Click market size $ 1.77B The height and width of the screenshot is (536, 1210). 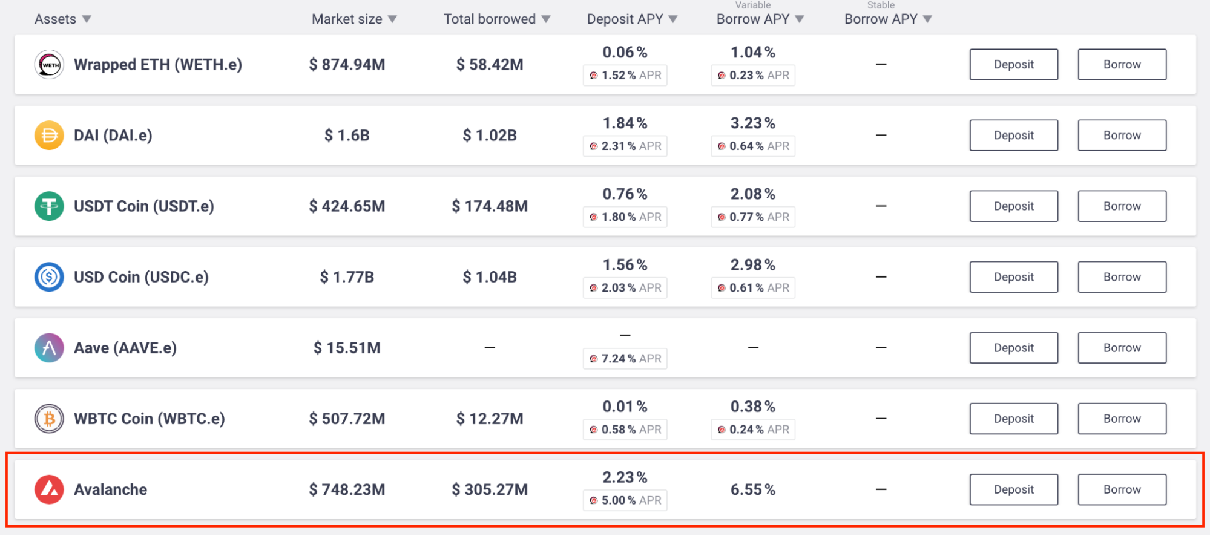pyautogui.click(x=347, y=276)
